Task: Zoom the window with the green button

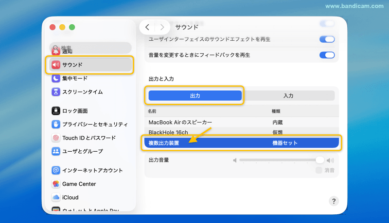Action: 72,27
